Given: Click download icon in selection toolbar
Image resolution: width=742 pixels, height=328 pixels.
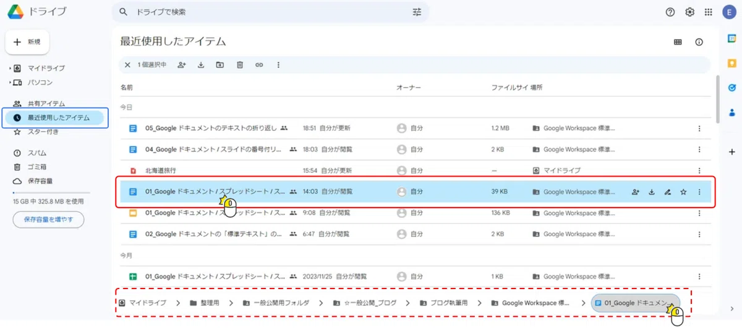Looking at the screenshot, I should [201, 65].
